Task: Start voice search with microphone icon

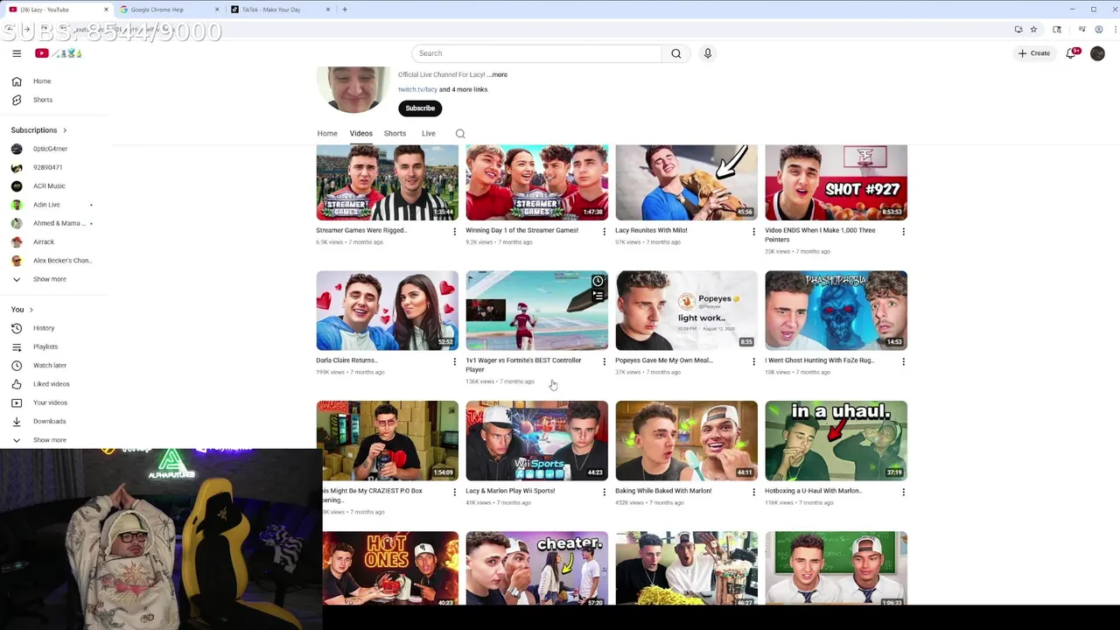Action: coord(708,53)
